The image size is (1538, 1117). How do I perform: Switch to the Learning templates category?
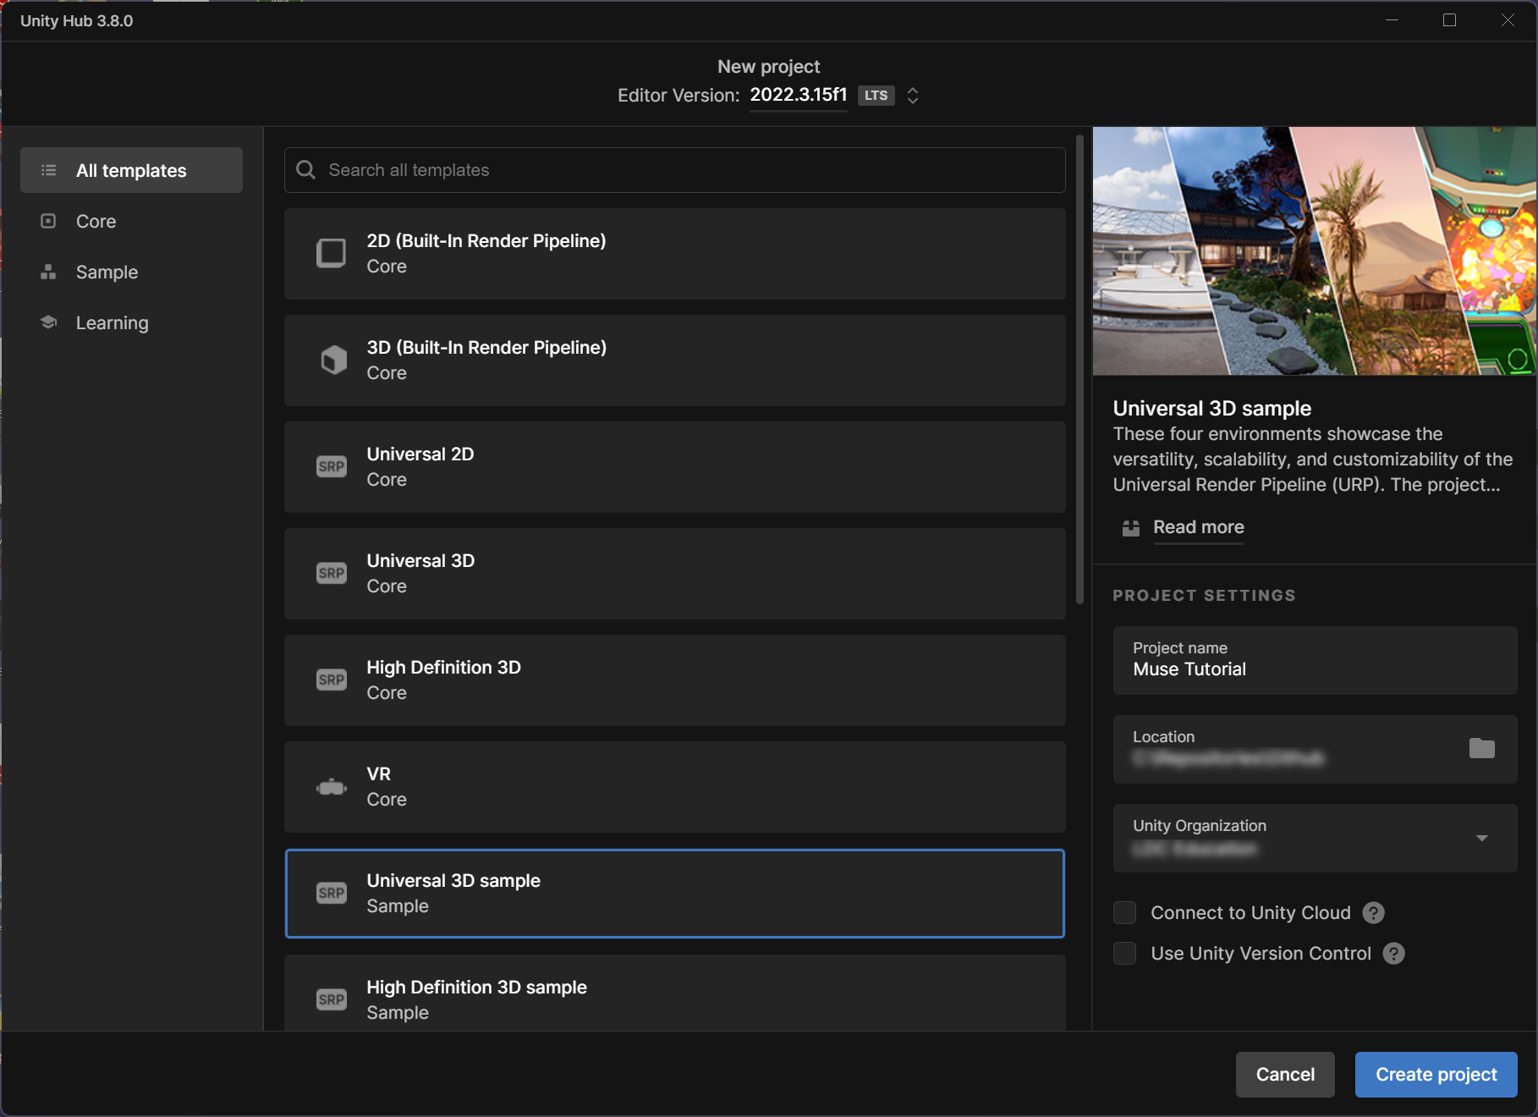point(112,323)
